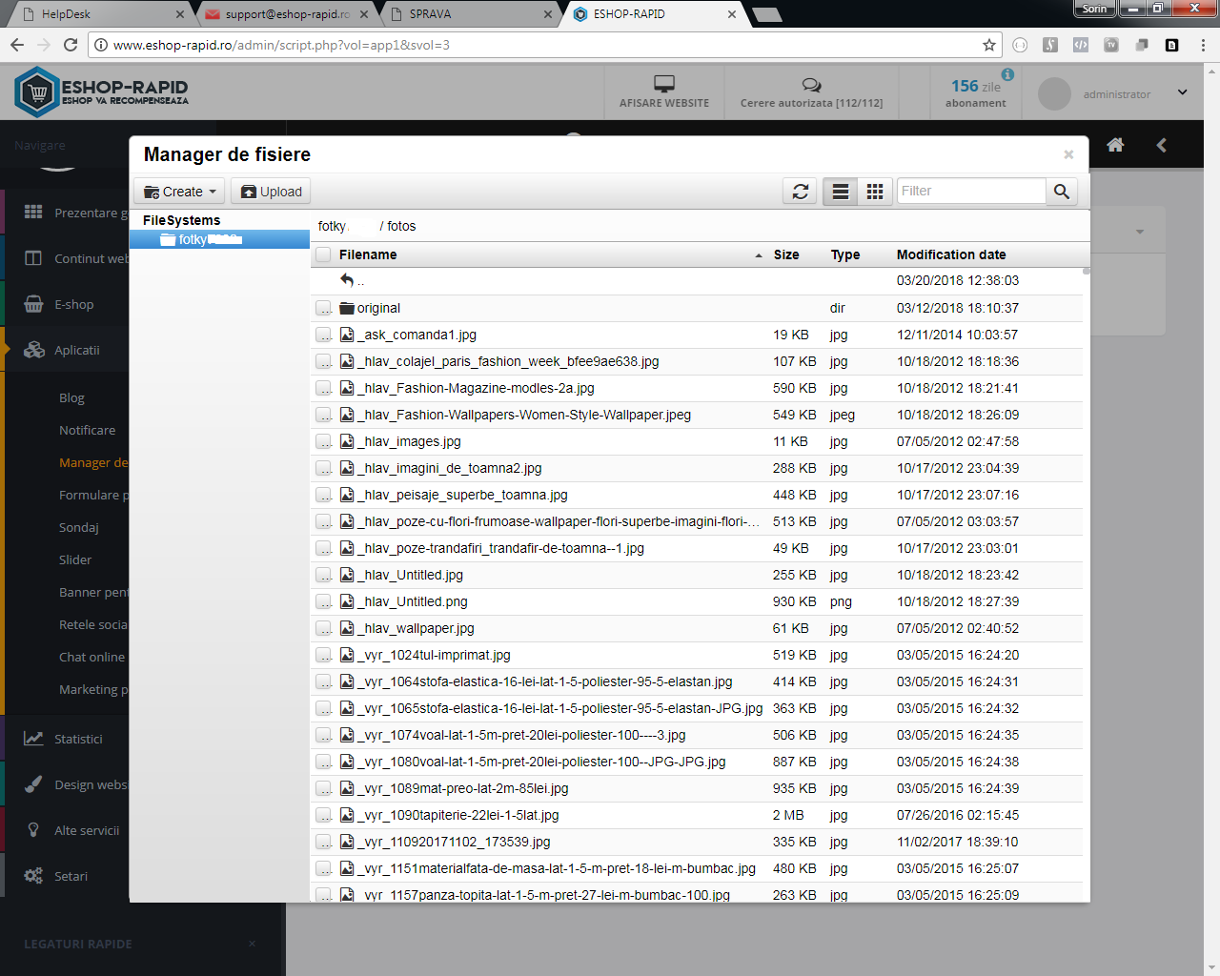Reload the page with browser refresh icon
The height and width of the screenshot is (976, 1220).
71,45
